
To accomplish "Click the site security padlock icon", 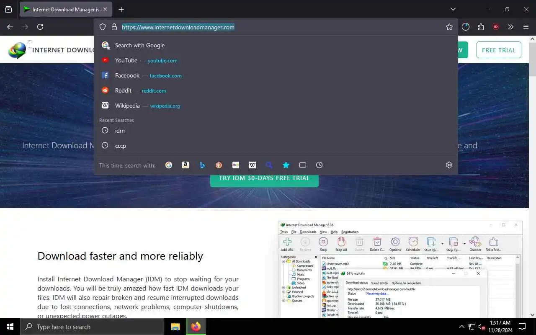I will 114,27.
